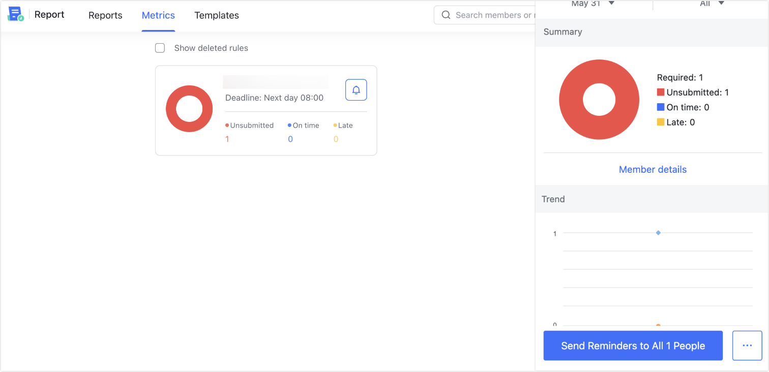The width and height of the screenshot is (769, 372).
Task: Click Send Reminders to All 1 People
Action: pyautogui.click(x=633, y=346)
